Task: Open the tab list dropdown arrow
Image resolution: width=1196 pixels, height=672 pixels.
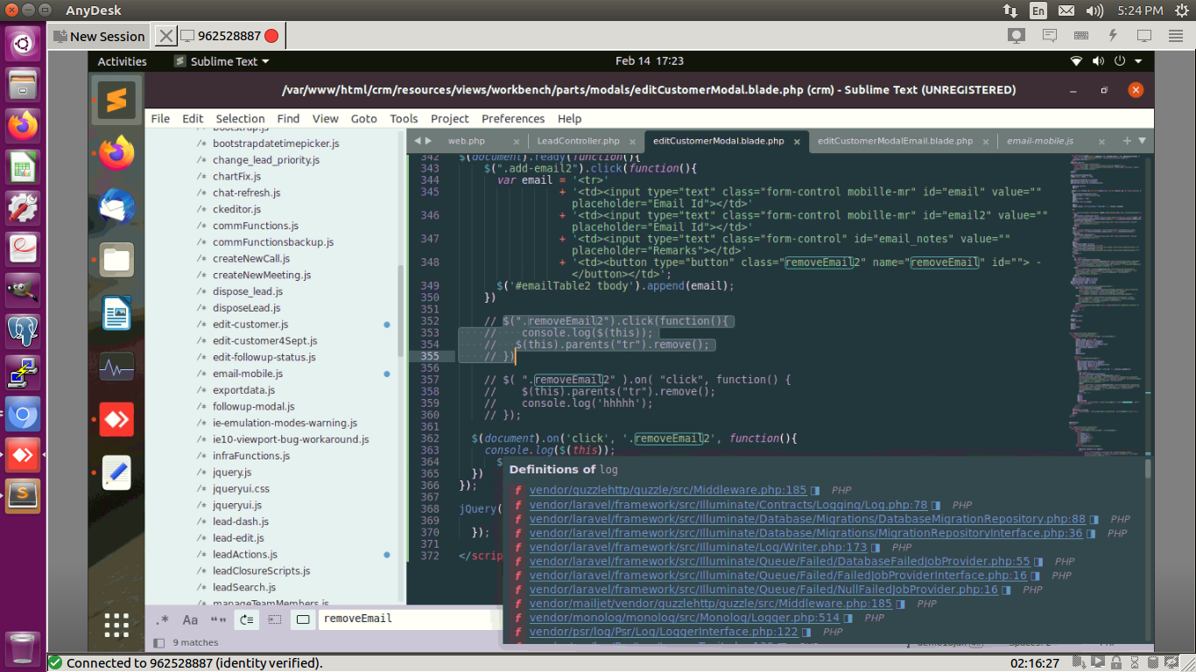Action: [1142, 141]
